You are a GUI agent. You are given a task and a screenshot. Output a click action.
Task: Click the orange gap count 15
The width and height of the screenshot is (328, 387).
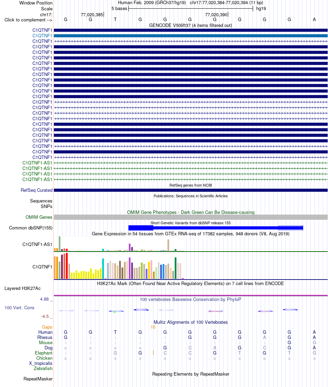pos(153,327)
